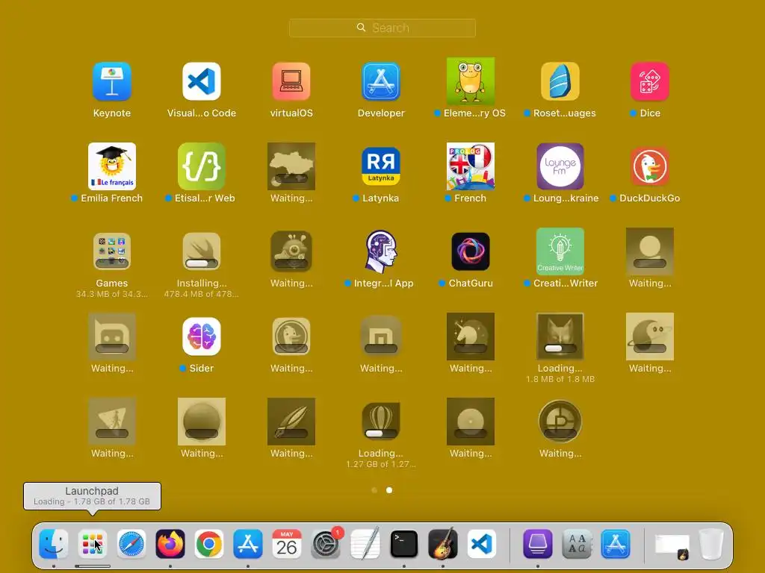765x573 pixels.
Task: Launch the Sider brain app
Action: [x=202, y=336]
